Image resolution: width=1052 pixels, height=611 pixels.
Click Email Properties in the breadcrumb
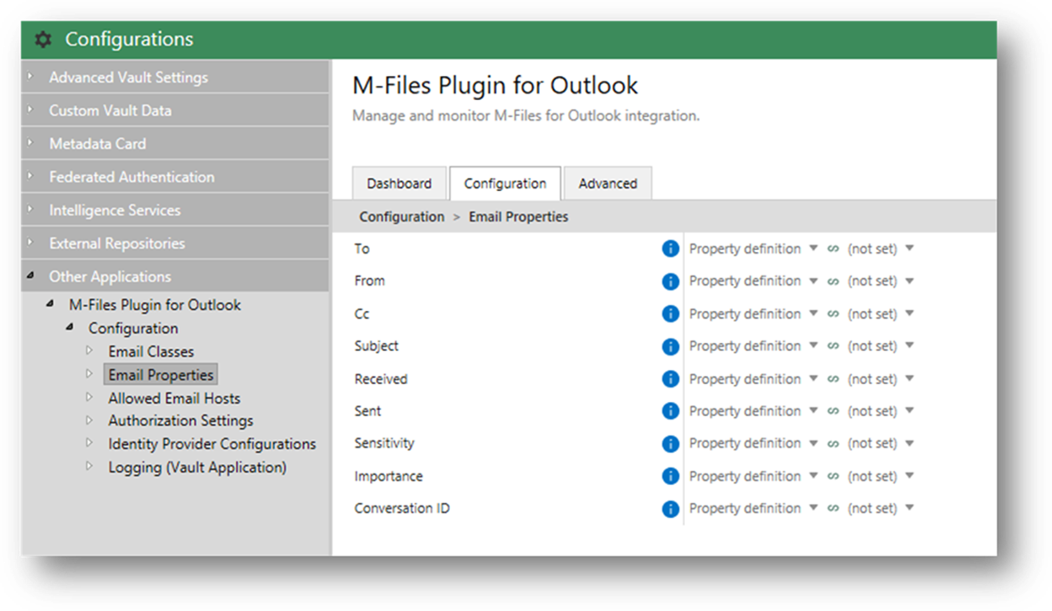coord(518,217)
